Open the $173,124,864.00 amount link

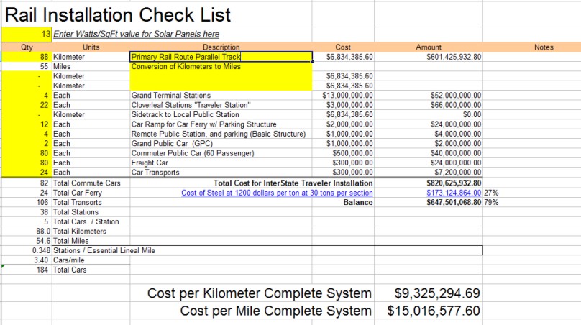454,193
